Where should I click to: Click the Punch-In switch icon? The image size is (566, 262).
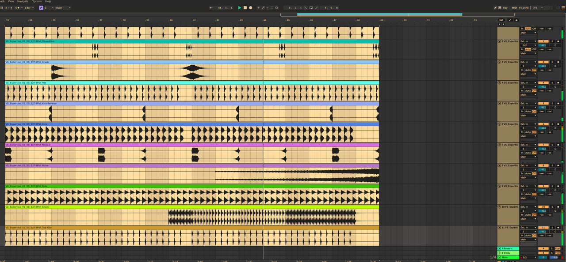point(306,8)
